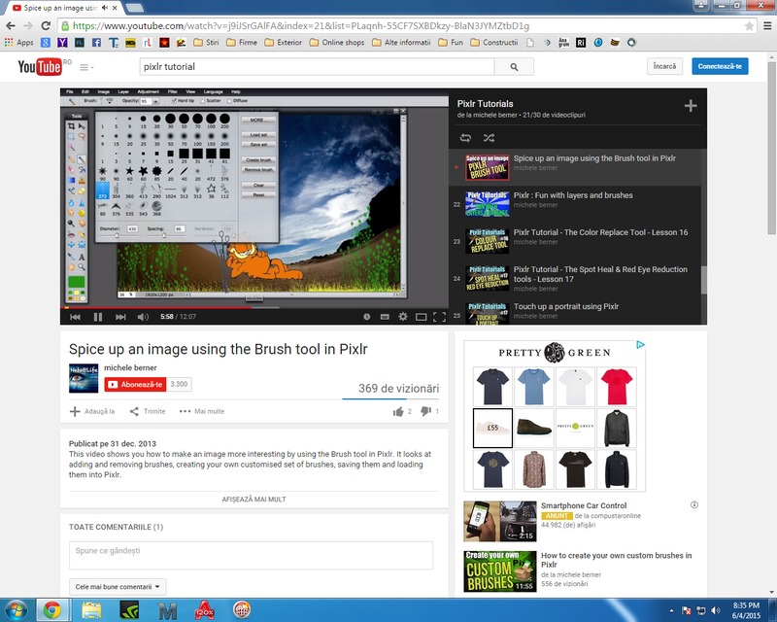Play 'Pixlr : Fun with layers and brushes'
Screen dimensions: 777x622
coord(573,195)
